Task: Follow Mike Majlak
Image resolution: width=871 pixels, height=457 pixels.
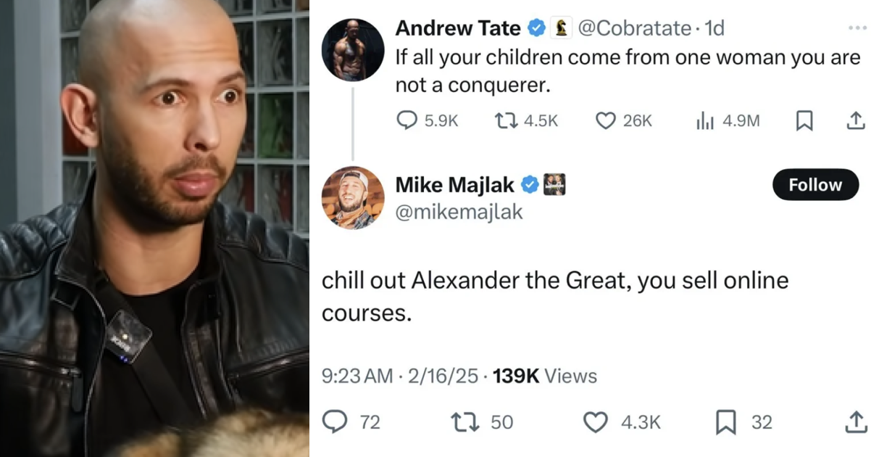Action: [x=815, y=185]
